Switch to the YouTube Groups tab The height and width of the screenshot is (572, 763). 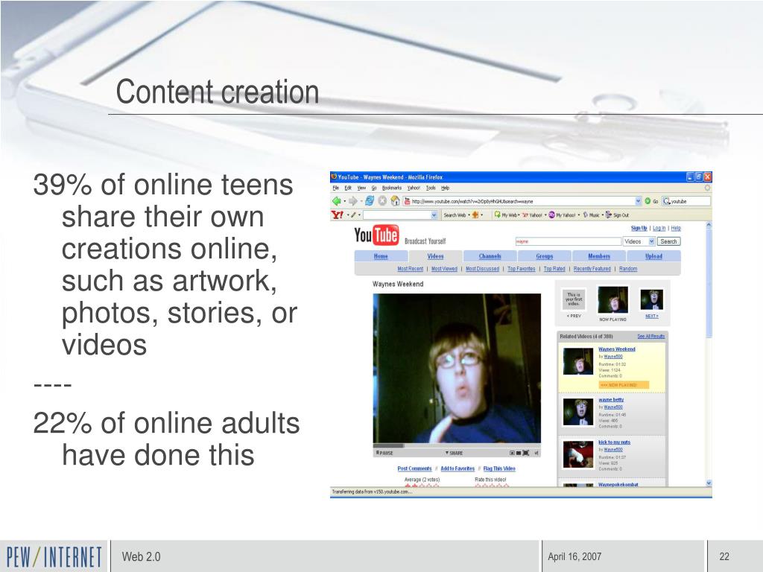544,256
